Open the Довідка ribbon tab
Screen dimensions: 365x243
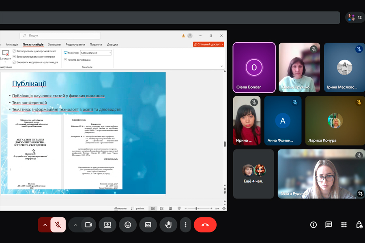click(112, 45)
